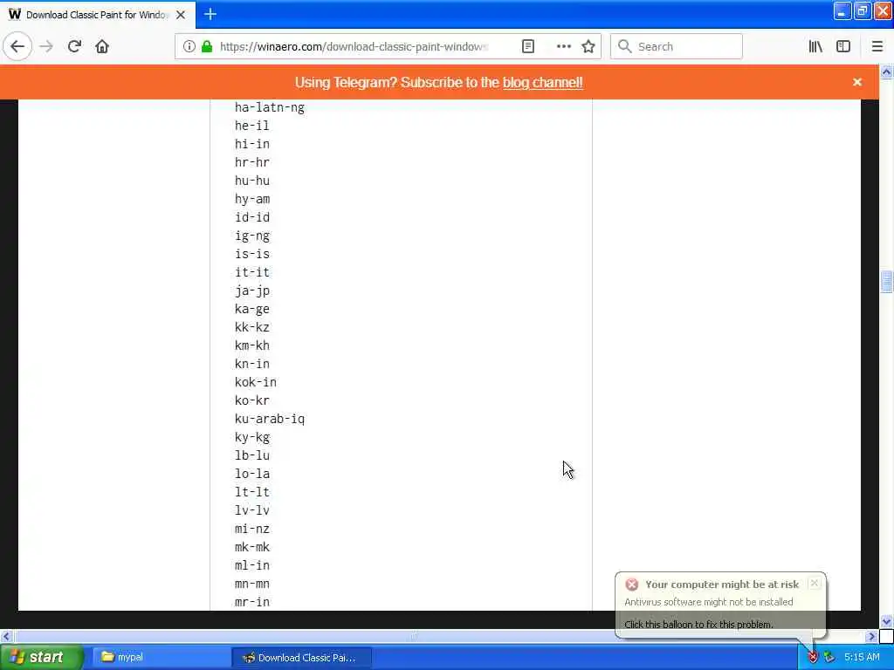The height and width of the screenshot is (670, 894).
Task: Open the browser hamburger menu
Action: click(x=877, y=47)
